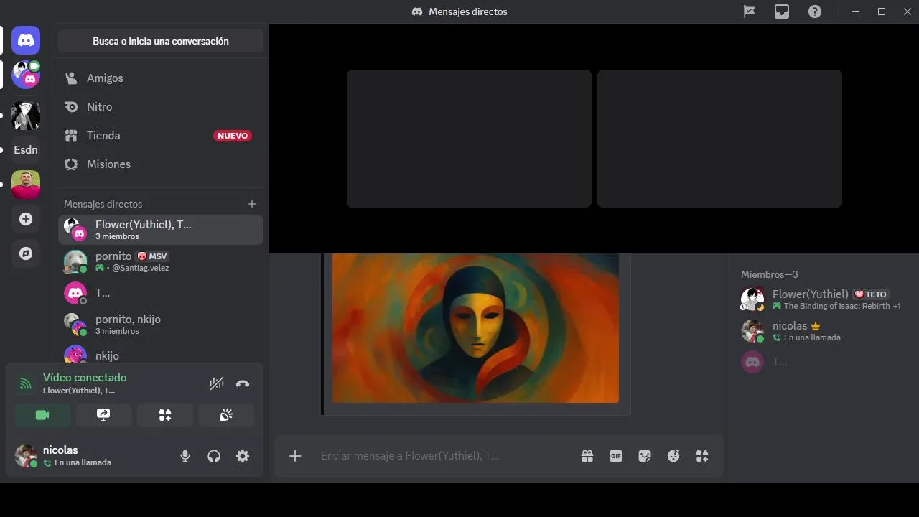Open the T... direct message
This screenshot has height=517, width=919.
161,293
